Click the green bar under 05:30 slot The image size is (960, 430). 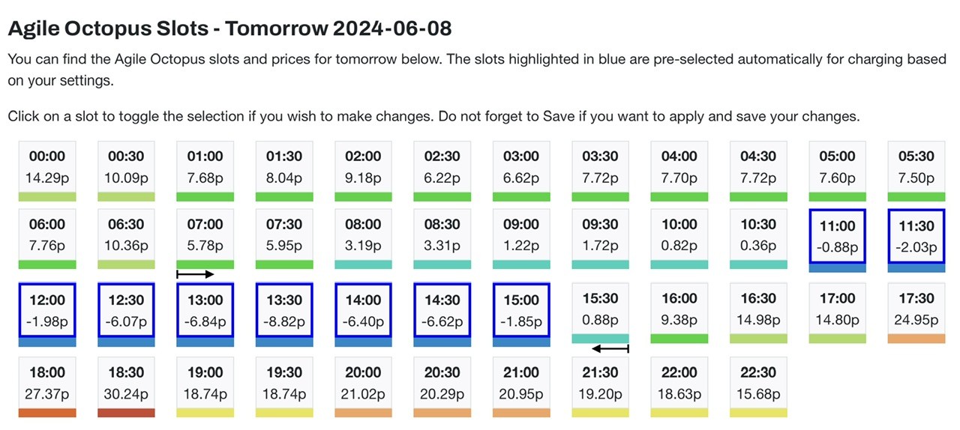click(916, 196)
